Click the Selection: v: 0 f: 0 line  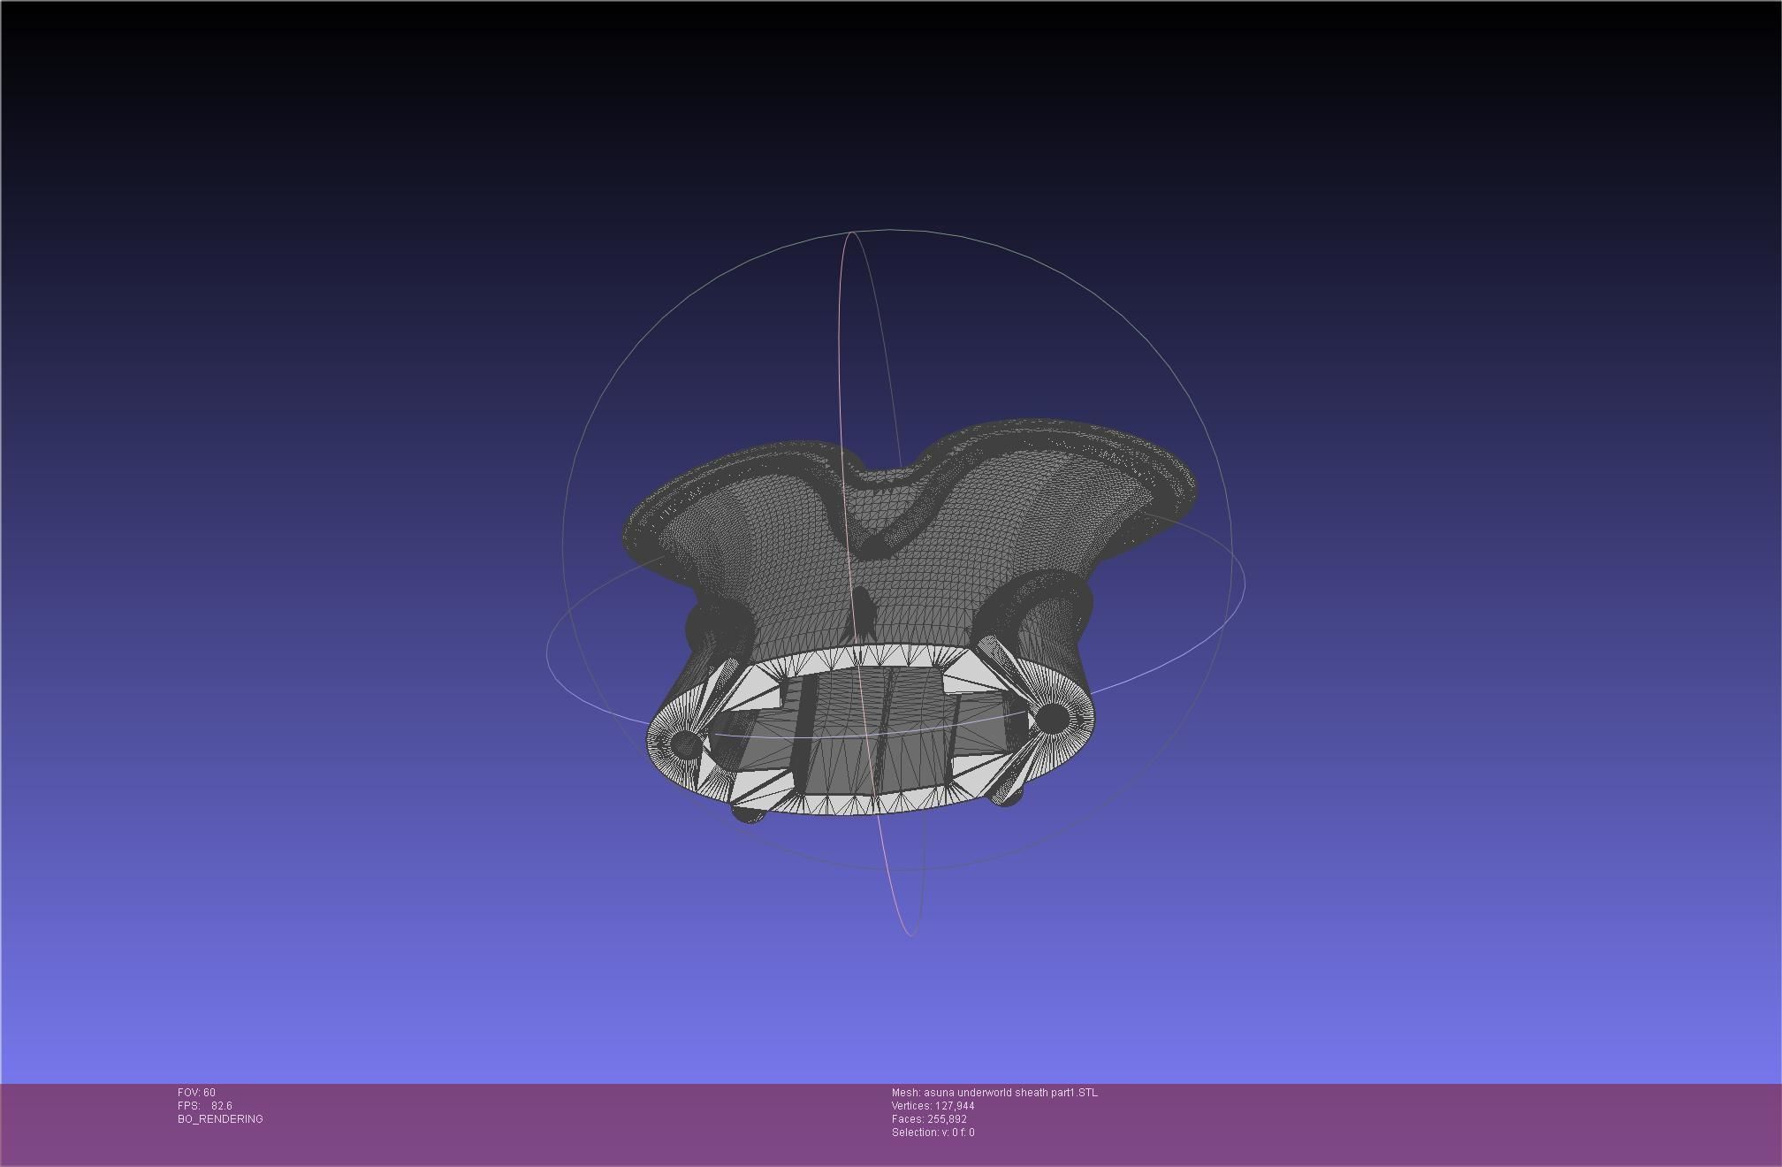click(933, 1132)
